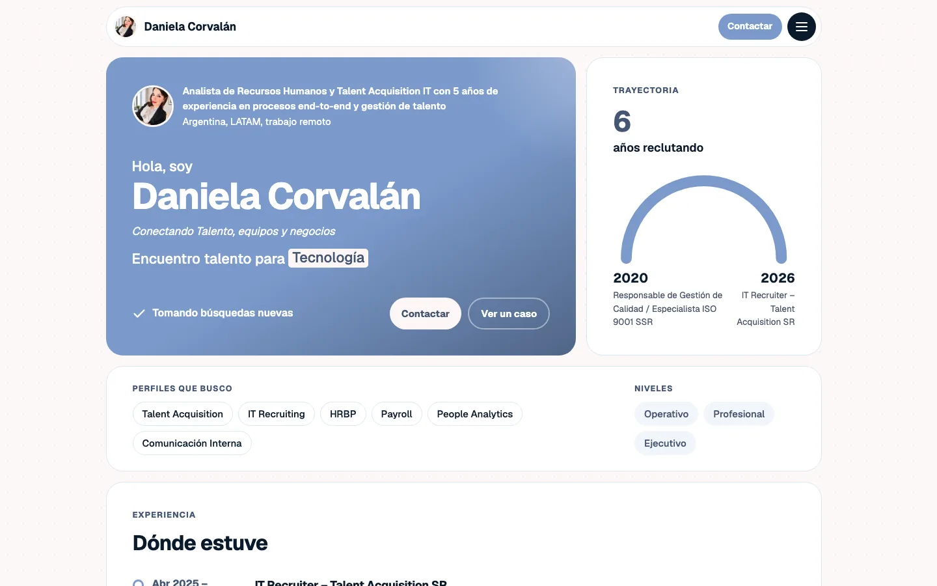This screenshot has width=937, height=586.
Task: Click the Hola, soy greeting
Action: [162, 167]
